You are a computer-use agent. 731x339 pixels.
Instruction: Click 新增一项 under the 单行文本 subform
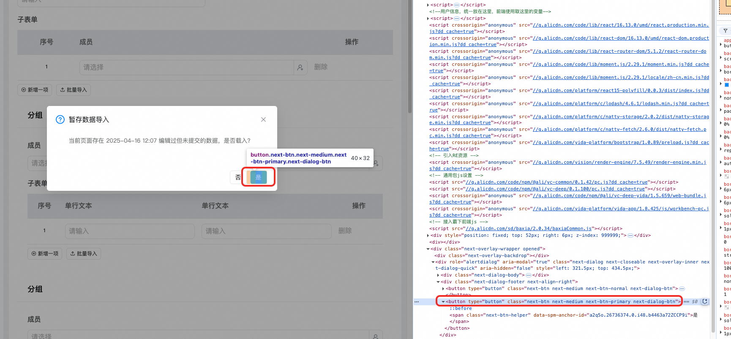coord(45,254)
